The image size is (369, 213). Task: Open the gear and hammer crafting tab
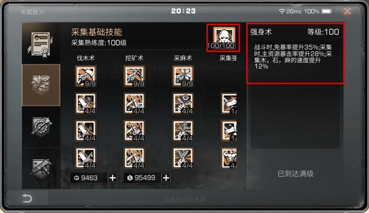[x=41, y=127]
